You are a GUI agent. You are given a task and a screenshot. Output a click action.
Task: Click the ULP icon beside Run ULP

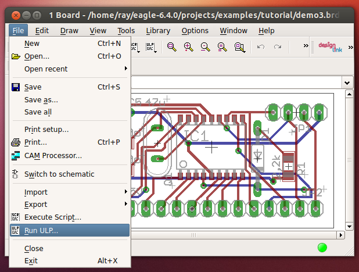(x=15, y=230)
